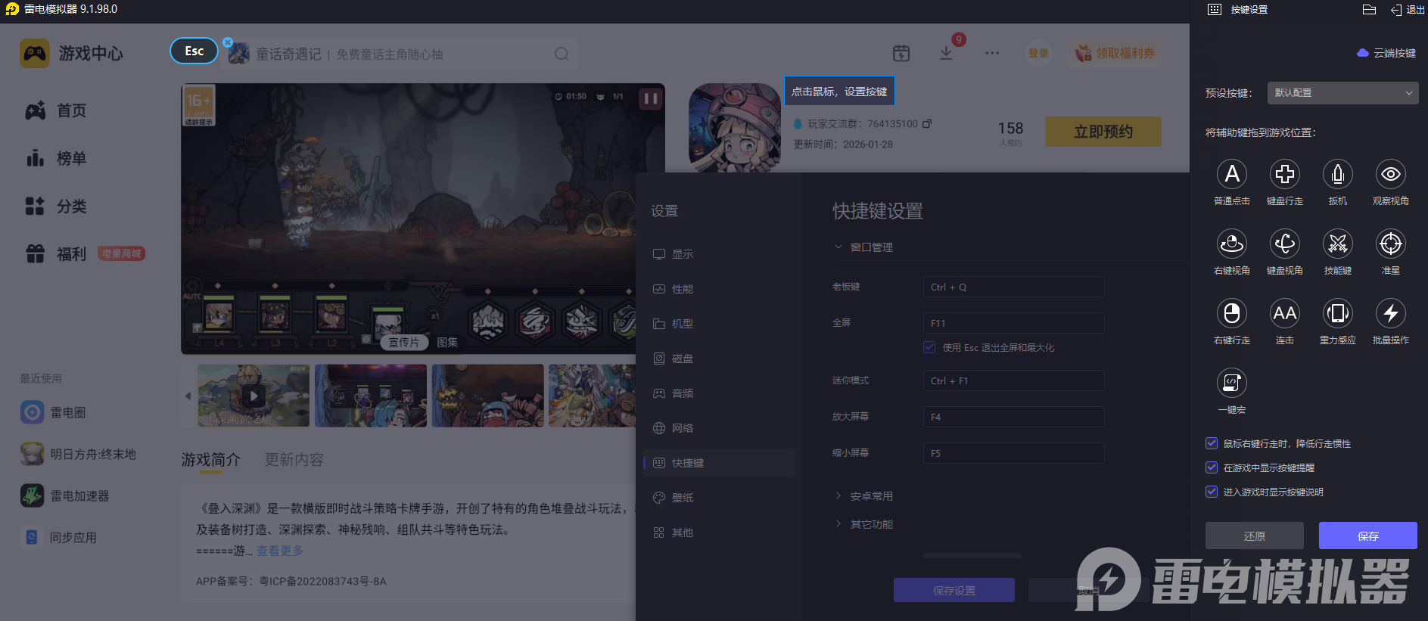The height and width of the screenshot is (621, 1428).
Task: Toggle 鼠标右键行走时，降低行走惯性 checkbox
Action: (x=1212, y=443)
